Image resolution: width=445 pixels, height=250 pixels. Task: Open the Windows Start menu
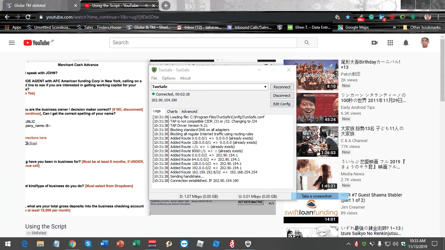coord(7,243)
